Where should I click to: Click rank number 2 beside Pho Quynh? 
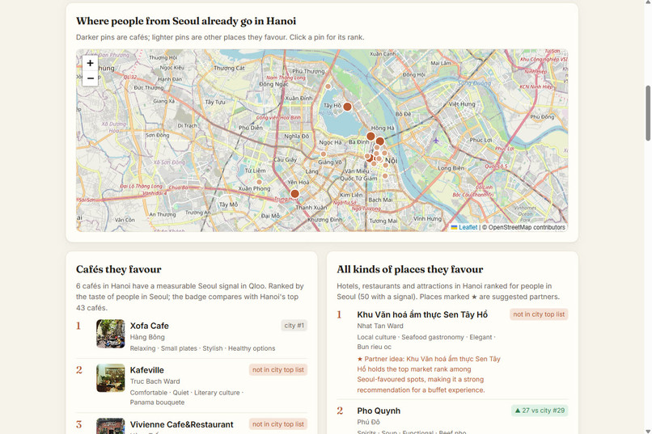pos(340,411)
